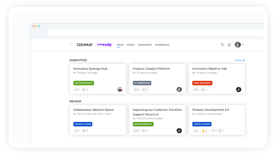Open comments on Improving our Customer Frontline card
The height and width of the screenshot is (154, 275).
pos(137,130)
